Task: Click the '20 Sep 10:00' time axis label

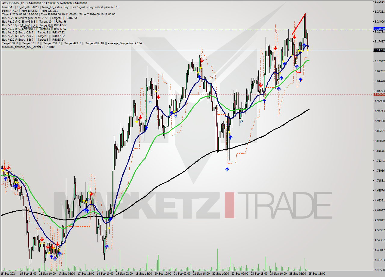Action: (163, 274)
